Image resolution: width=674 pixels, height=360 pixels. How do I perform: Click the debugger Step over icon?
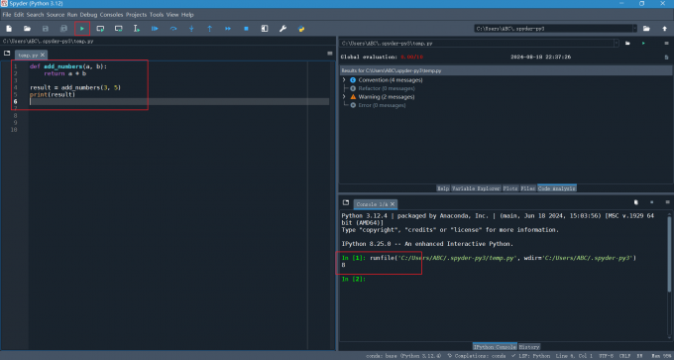click(x=173, y=29)
